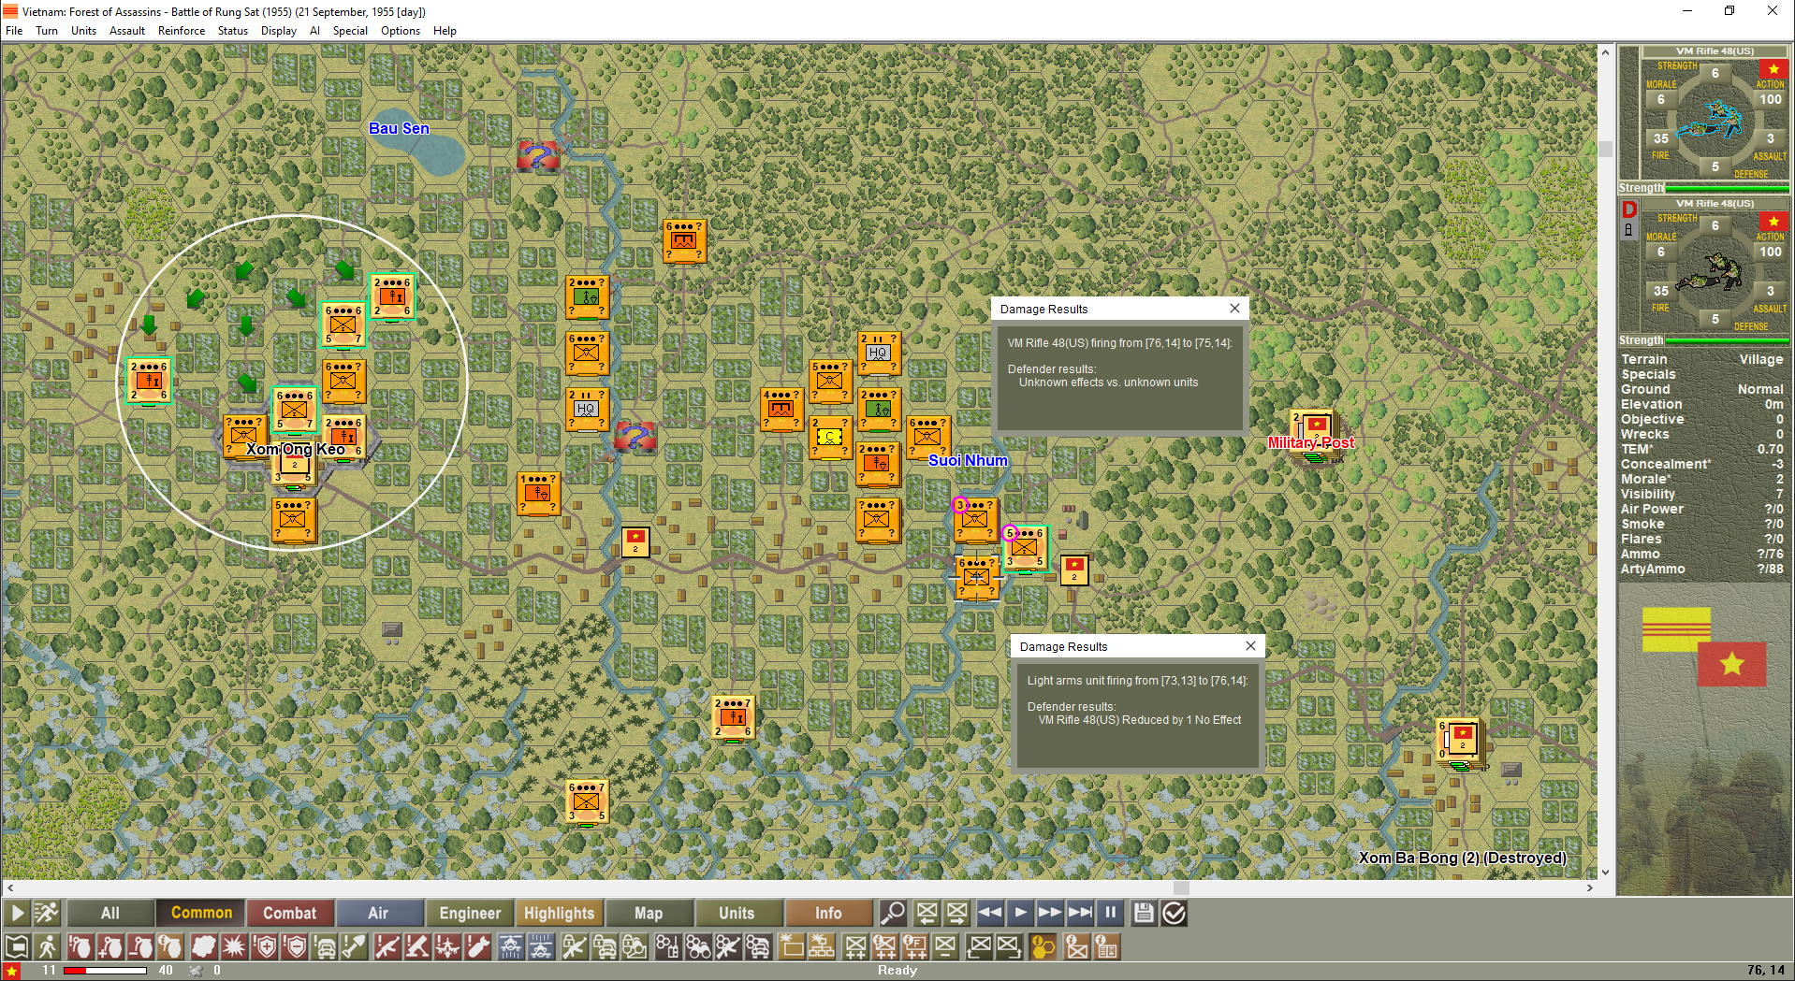1795x981 pixels.
Task: Click the shield with minus sign icon
Action: pyautogui.click(x=295, y=947)
